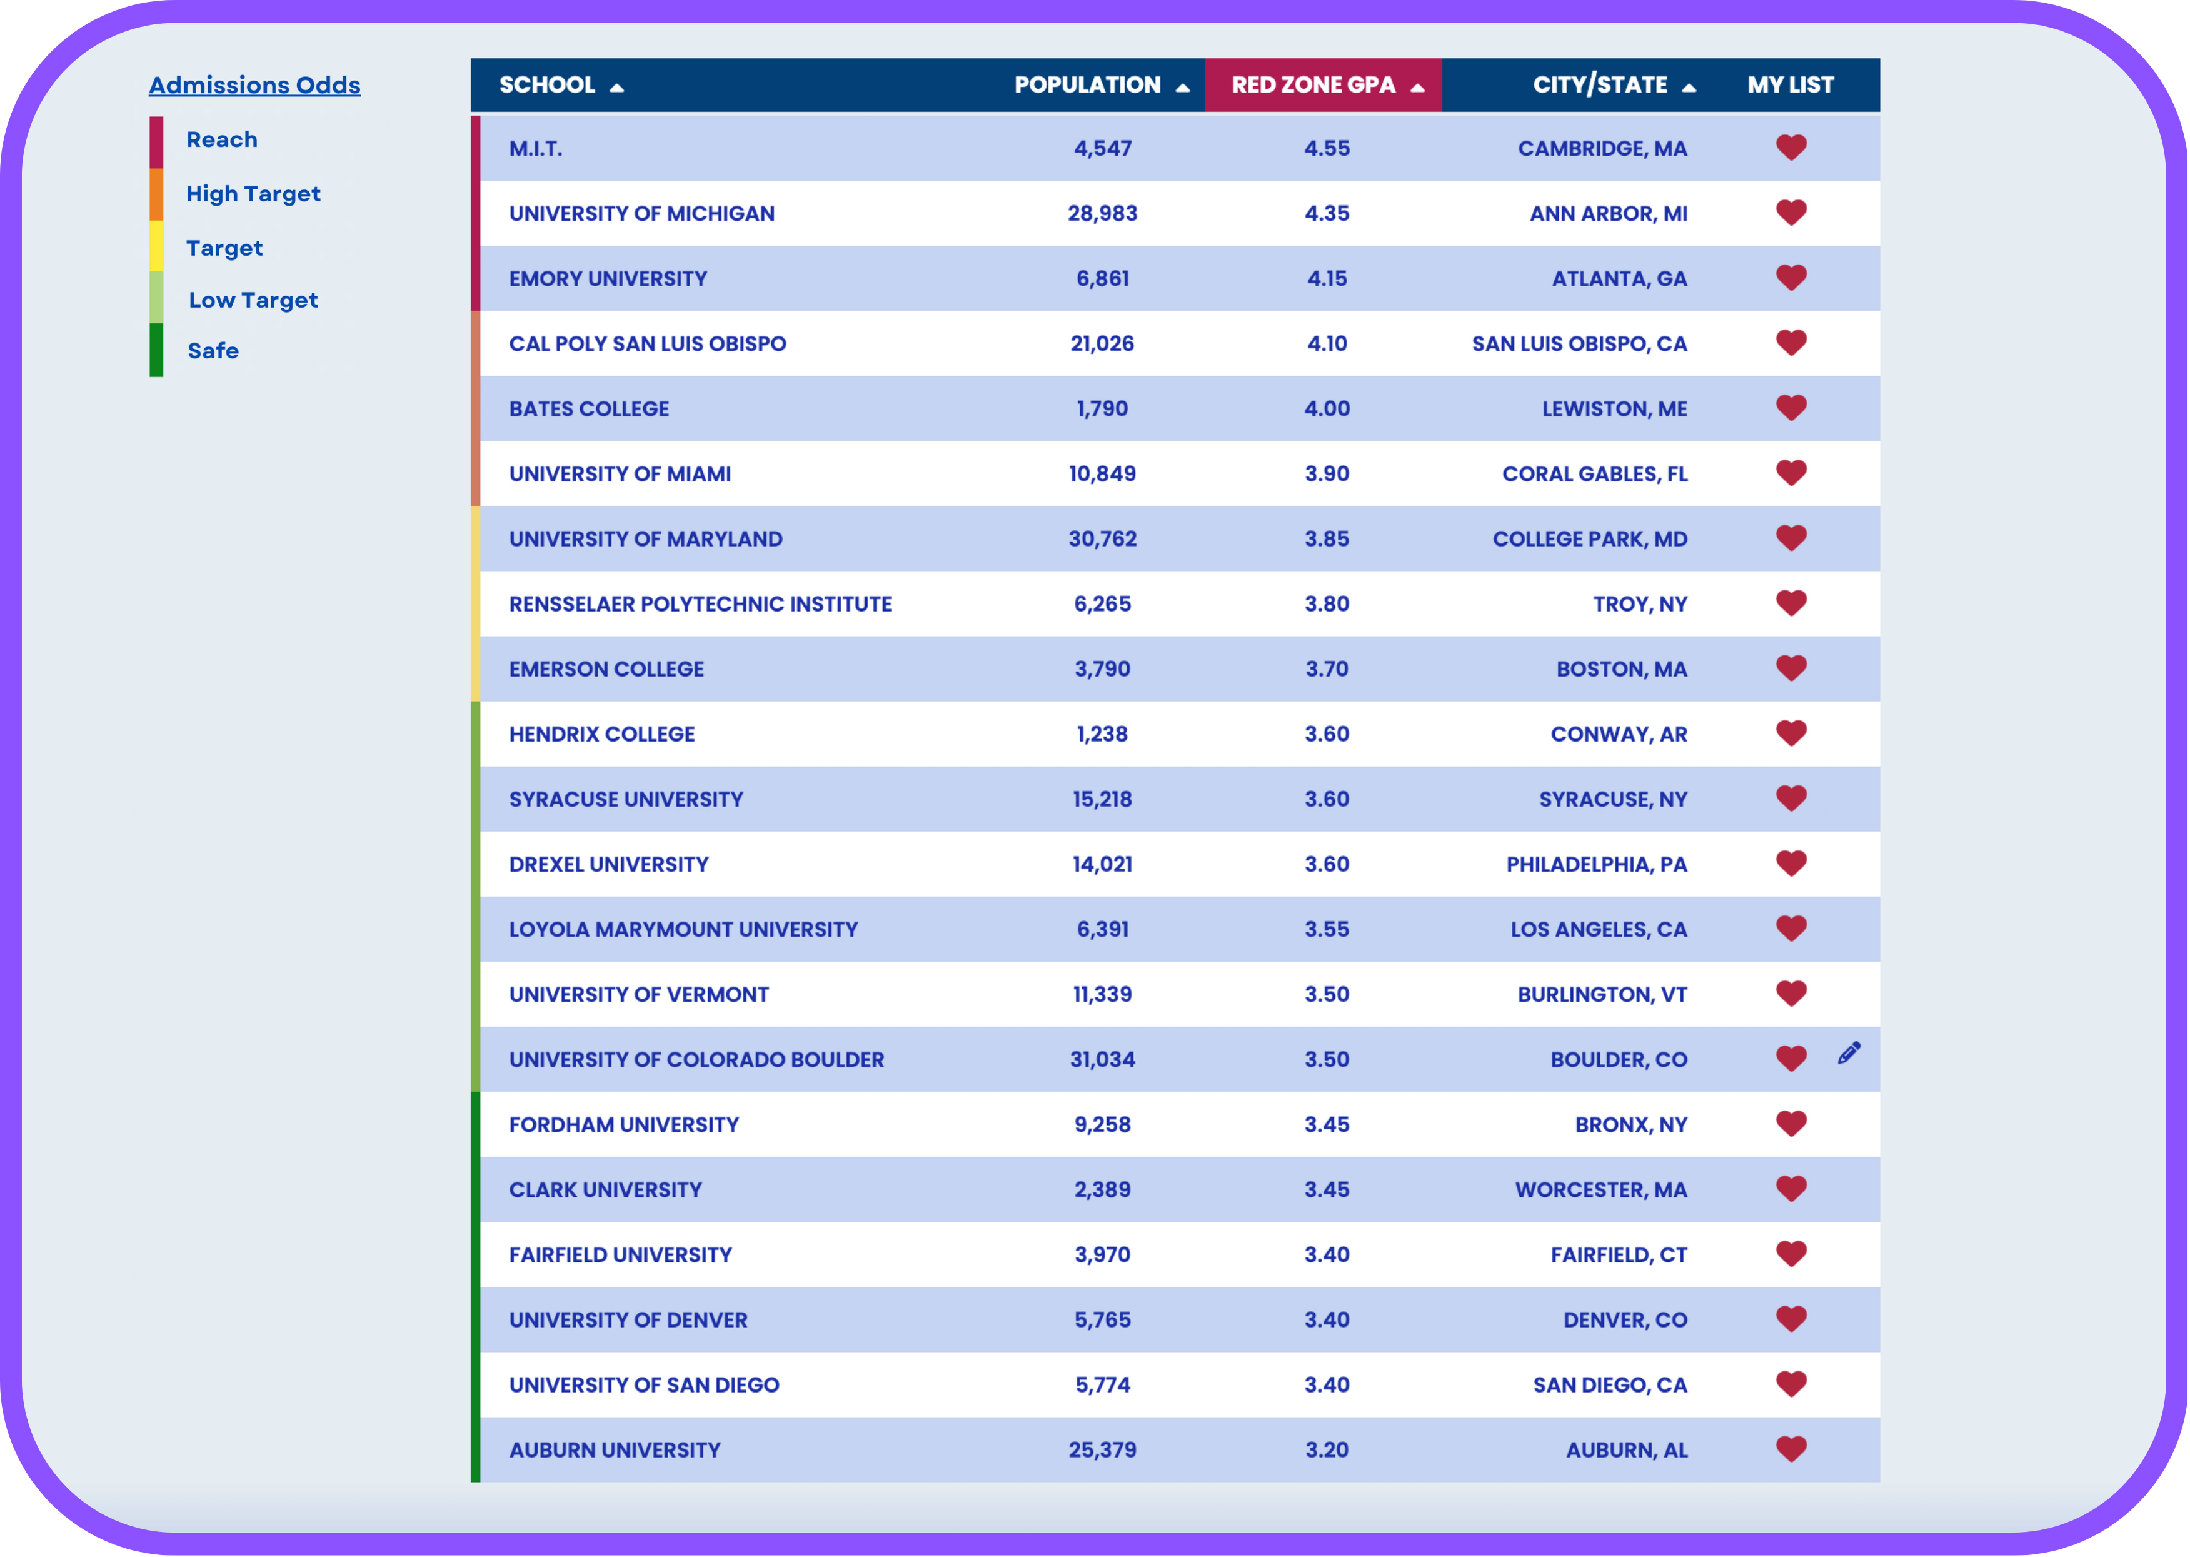Click the CITY/STATE column header
The width and height of the screenshot is (2190, 1557).
click(x=1600, y=85)
